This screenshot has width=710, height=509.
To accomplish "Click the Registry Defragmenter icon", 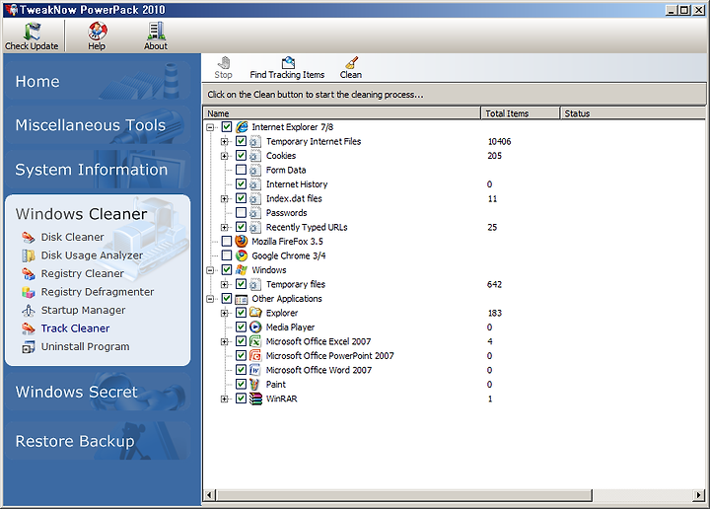I will [x=28, y=292].
